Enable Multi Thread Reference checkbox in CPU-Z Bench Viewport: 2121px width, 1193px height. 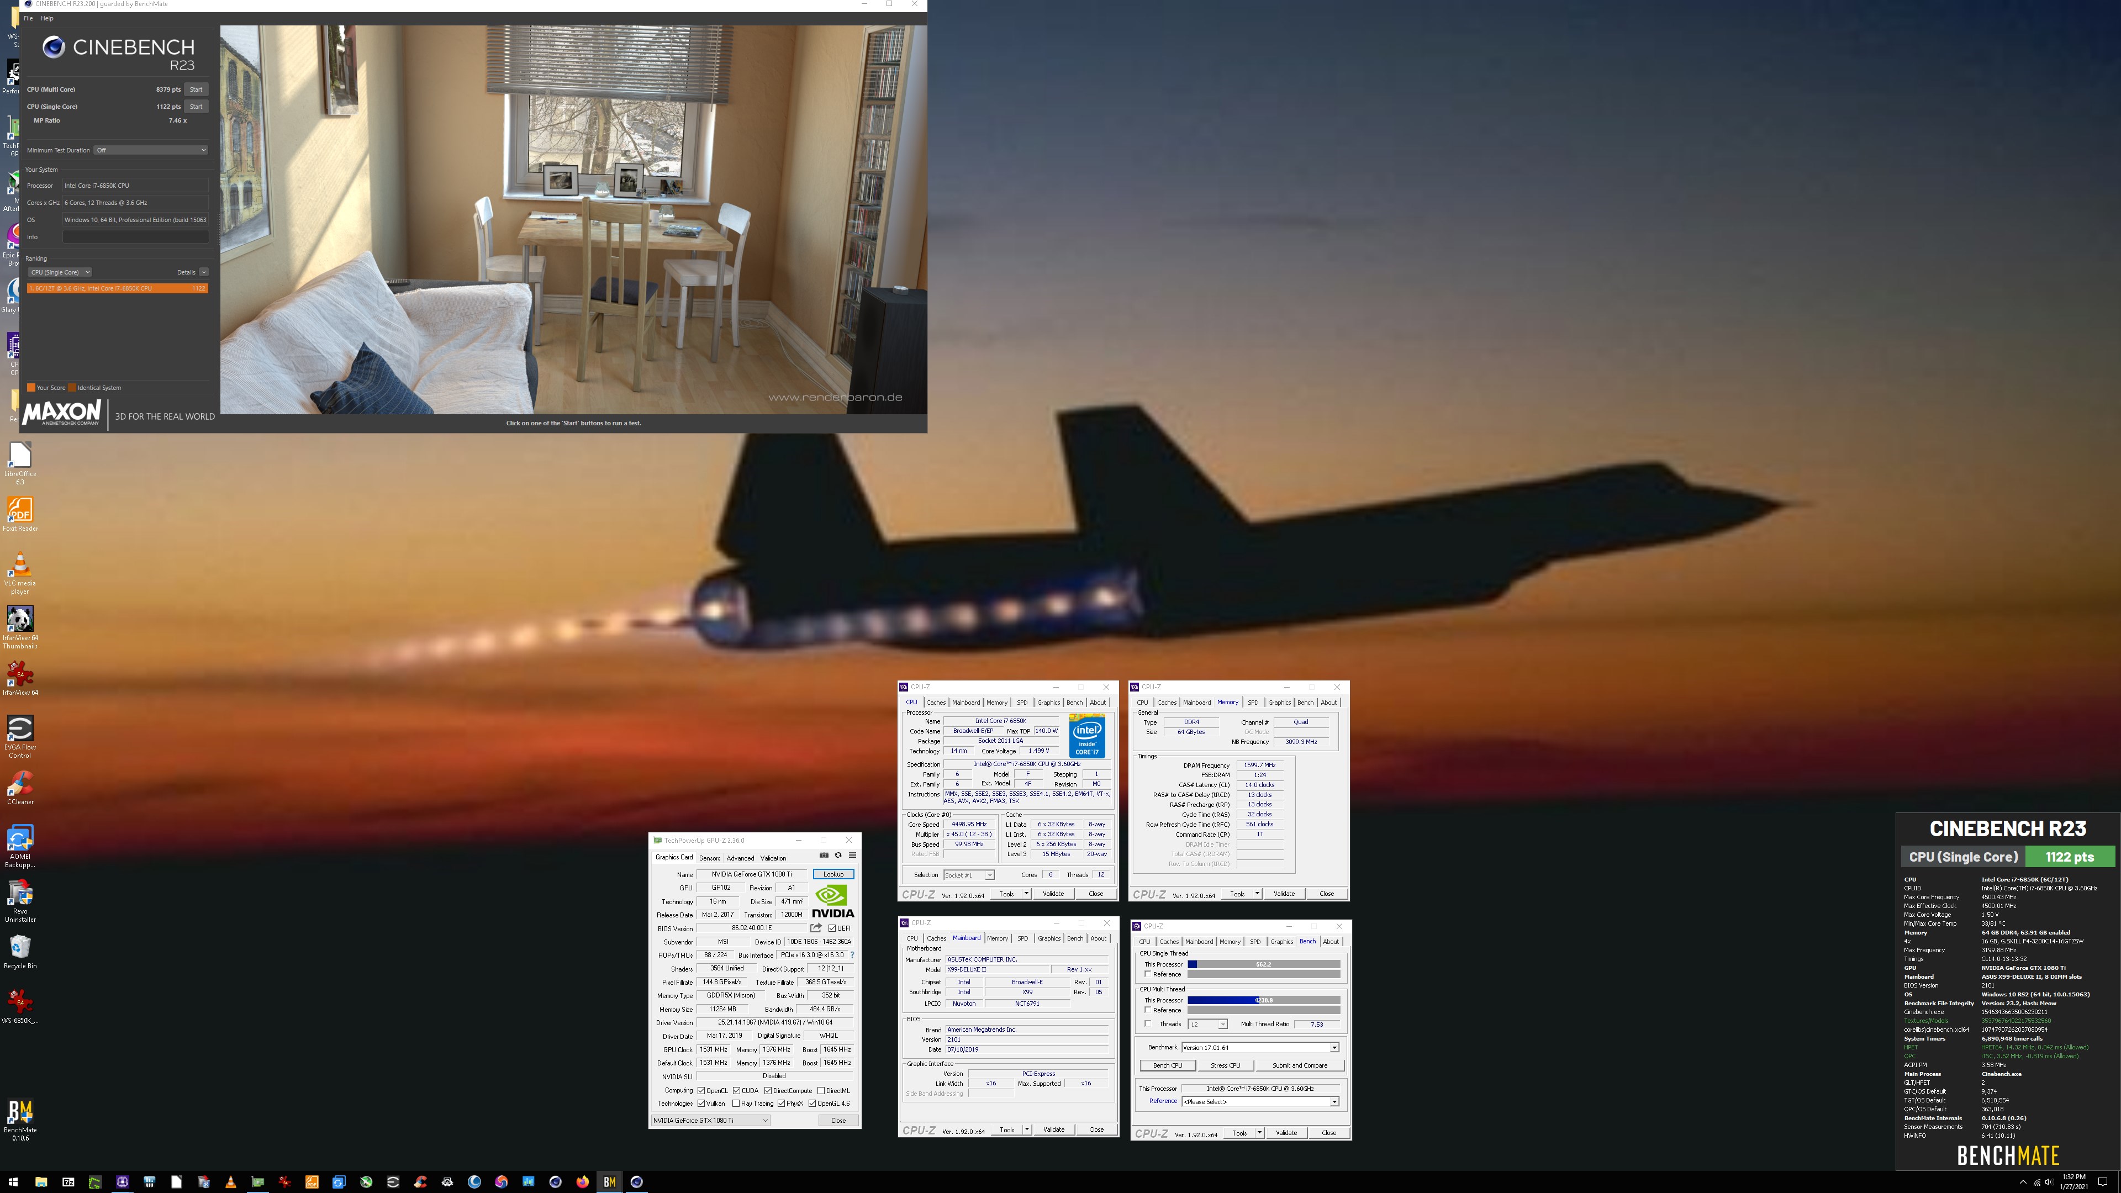click(1148, 1010)
